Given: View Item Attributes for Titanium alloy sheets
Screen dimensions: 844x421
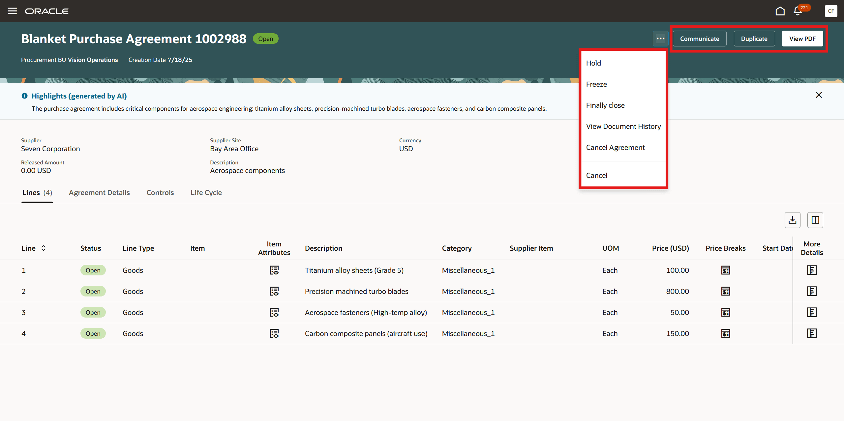Looking at the screenshot, I should click(x=274, y=270).
